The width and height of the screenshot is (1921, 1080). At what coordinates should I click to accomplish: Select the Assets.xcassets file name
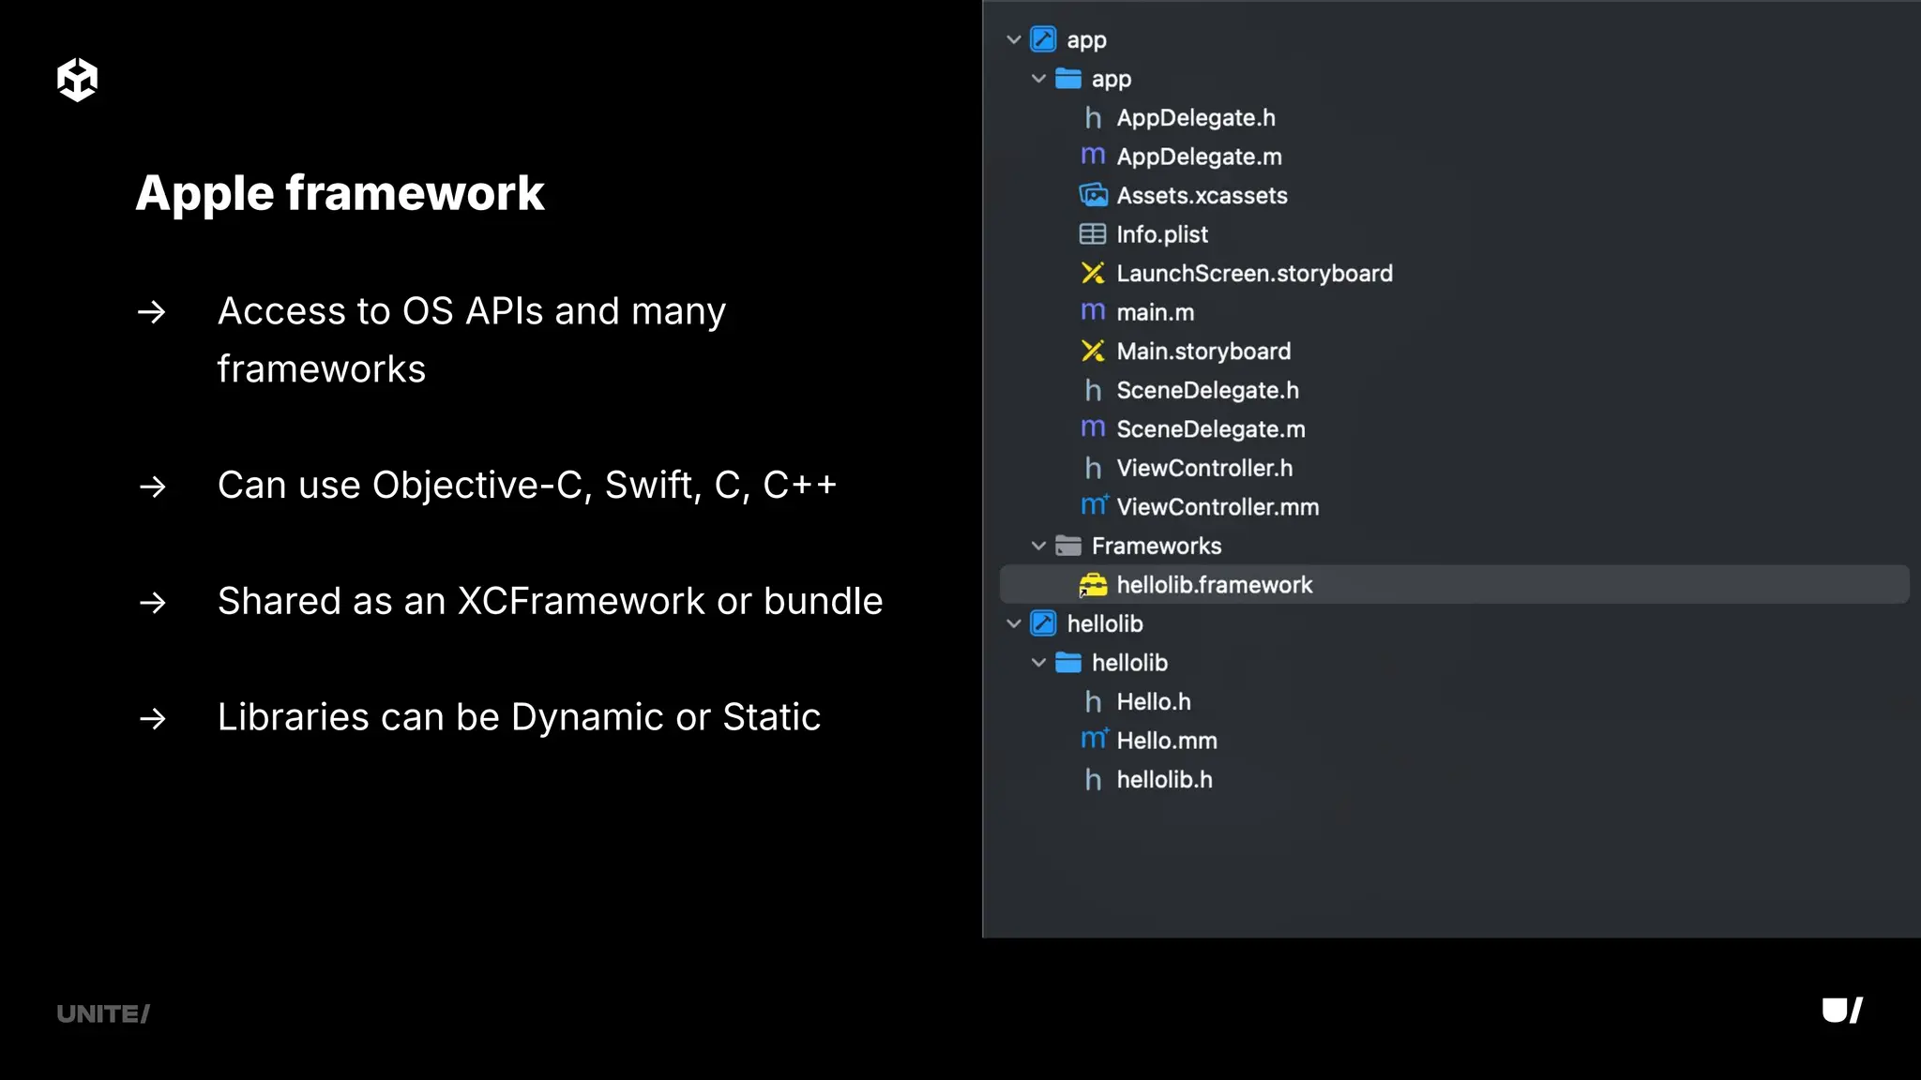click(x=1202, y=196)
